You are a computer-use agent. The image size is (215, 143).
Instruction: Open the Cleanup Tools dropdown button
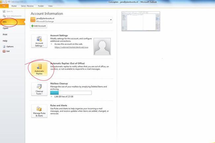(39, 89)
